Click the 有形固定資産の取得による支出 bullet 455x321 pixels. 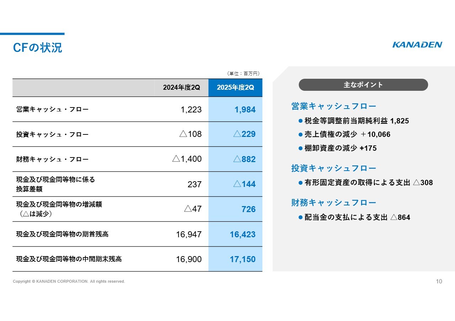click(368, 183)
